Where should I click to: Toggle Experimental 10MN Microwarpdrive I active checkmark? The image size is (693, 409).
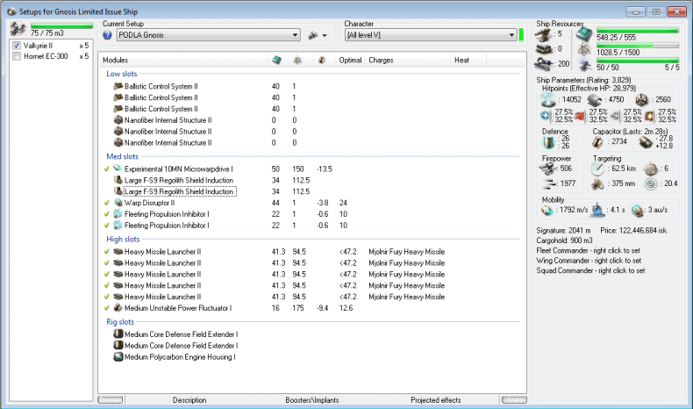[107, 169]
